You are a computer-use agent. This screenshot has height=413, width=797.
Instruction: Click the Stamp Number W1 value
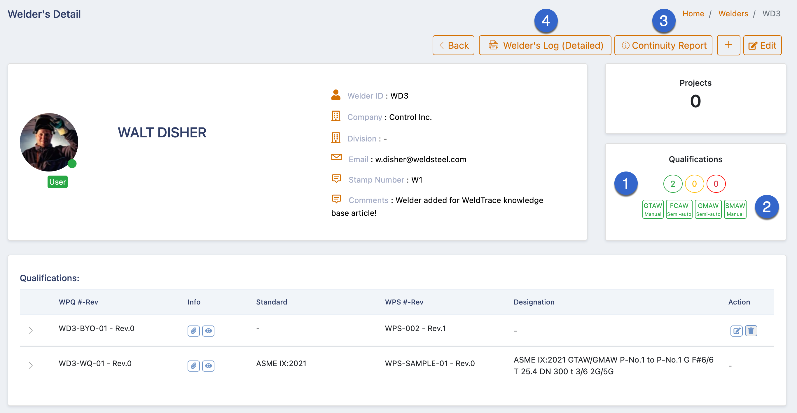click(x=417, y=180)
